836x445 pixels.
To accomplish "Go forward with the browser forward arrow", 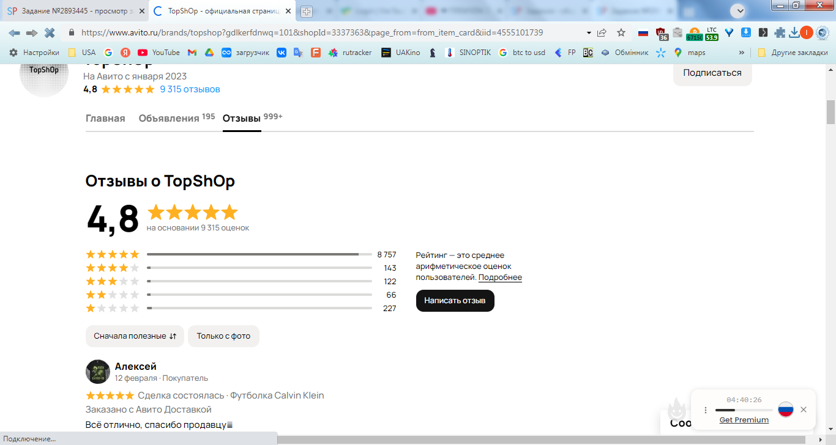I will 32,33.
